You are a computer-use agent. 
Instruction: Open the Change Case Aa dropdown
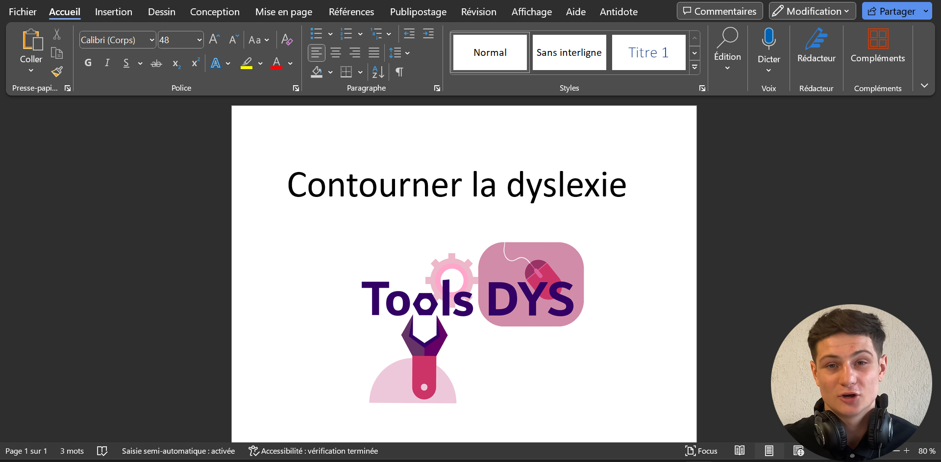tap(259, 40)
